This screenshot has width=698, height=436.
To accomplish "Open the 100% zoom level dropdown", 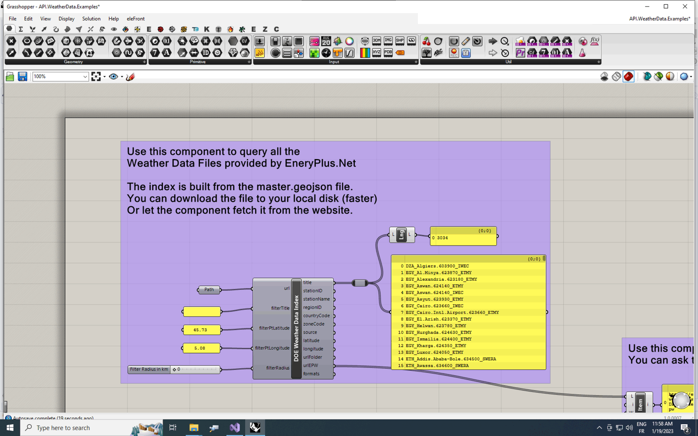I will tap(60, 77).
